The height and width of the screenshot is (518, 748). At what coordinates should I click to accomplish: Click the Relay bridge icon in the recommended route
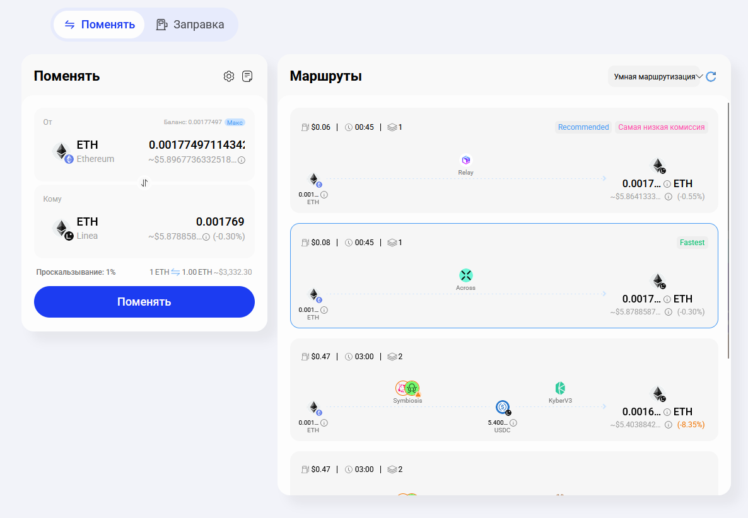point(465,160)
